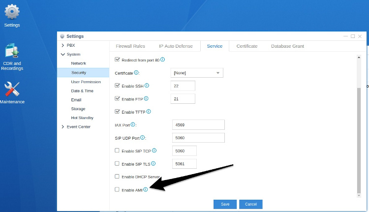369x212 pixels.
Task: Click the SIP TCP port field
Action: 184,151
